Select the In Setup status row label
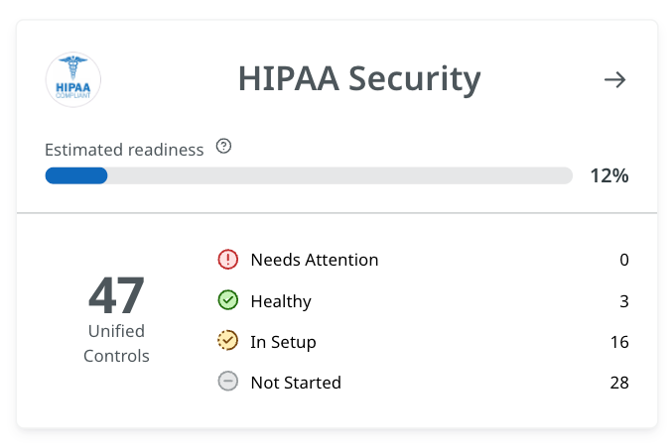Viewport: 672px width, 447px height. [x=283, y=342]
